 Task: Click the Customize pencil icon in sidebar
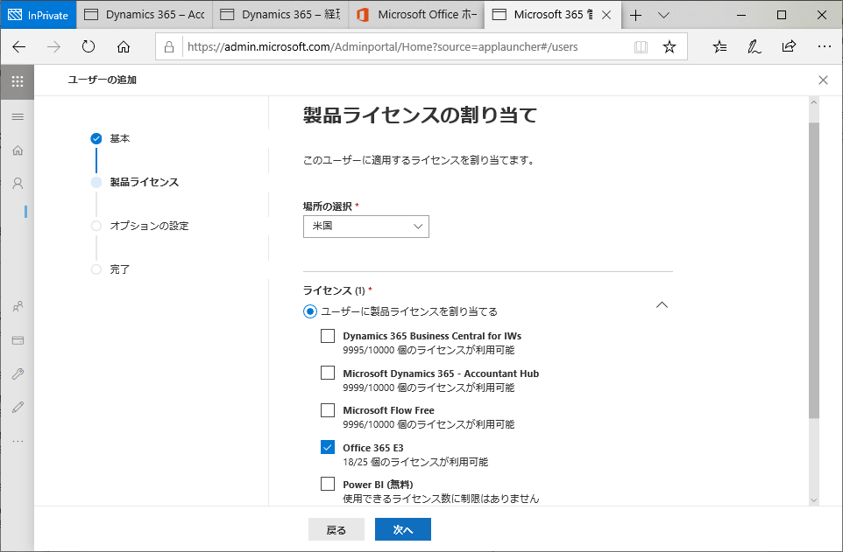click(x=18, y=408)
